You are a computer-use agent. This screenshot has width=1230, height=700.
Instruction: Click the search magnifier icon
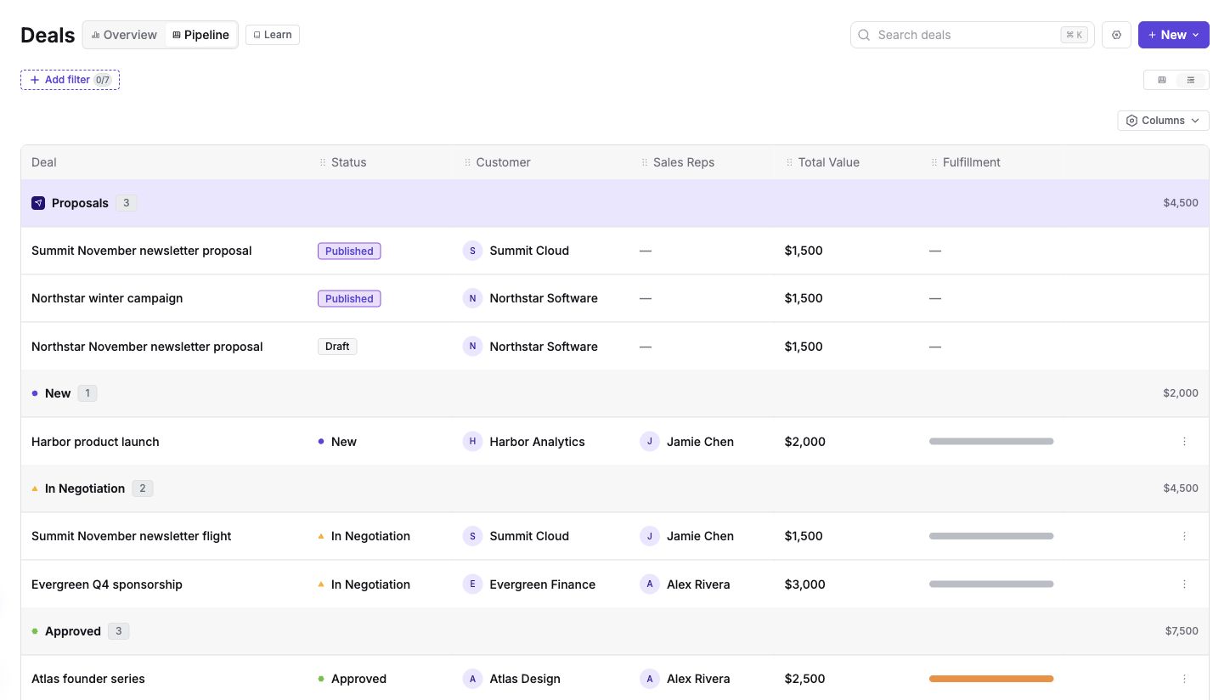pyautogui.click(x=864, y=35)
